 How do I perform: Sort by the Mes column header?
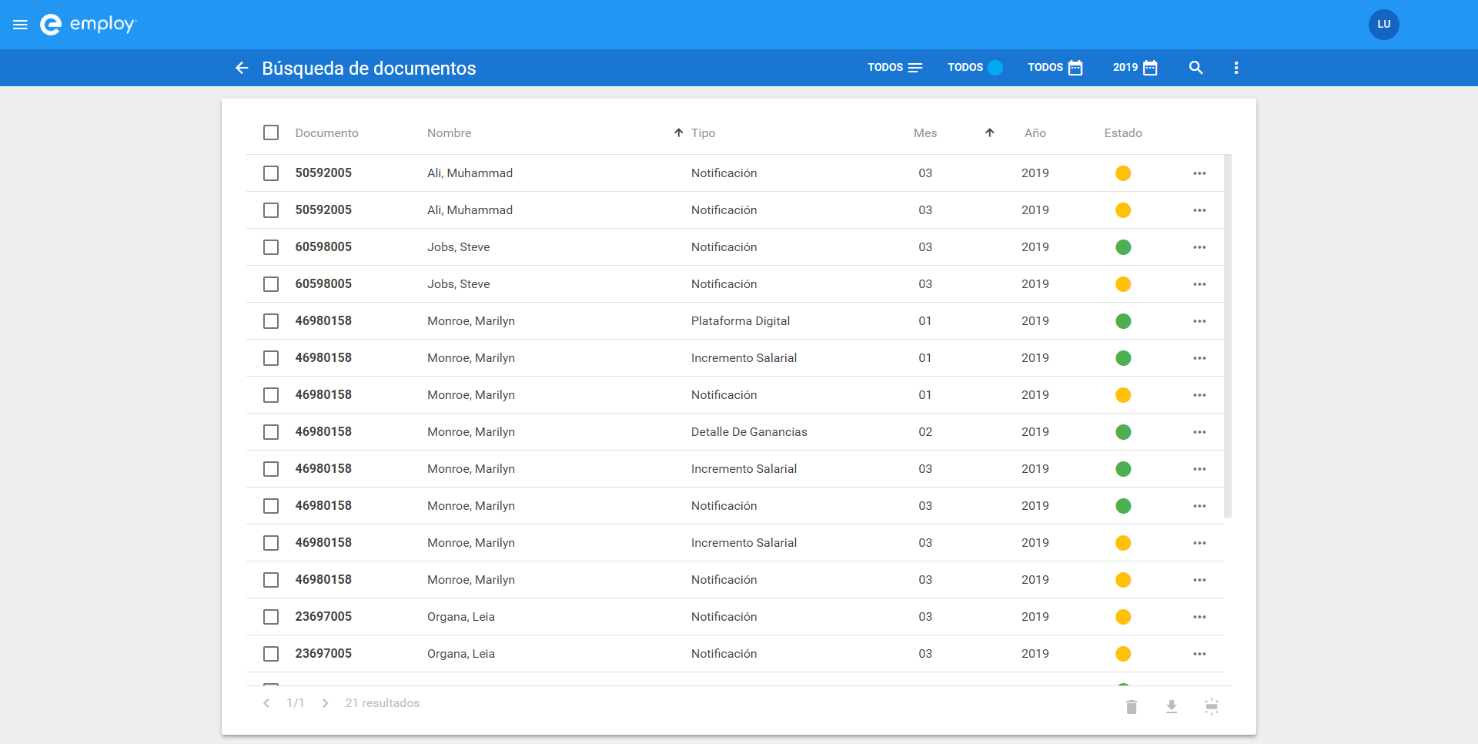point(925,132)
